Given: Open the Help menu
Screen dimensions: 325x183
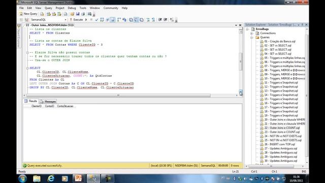Looking at the screenshot, I should (x=124, y=8).
